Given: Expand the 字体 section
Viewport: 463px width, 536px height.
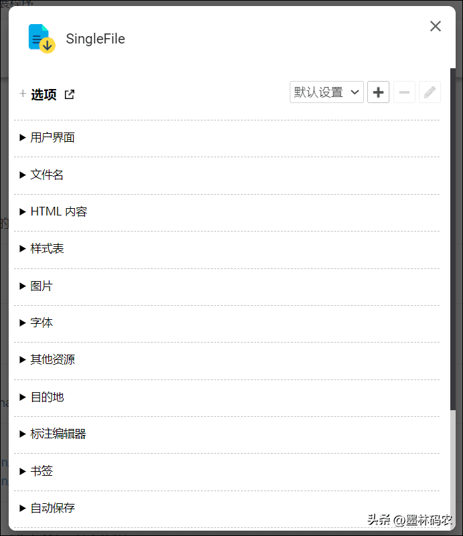Looking at the screenshot, I should pos(41,323).
